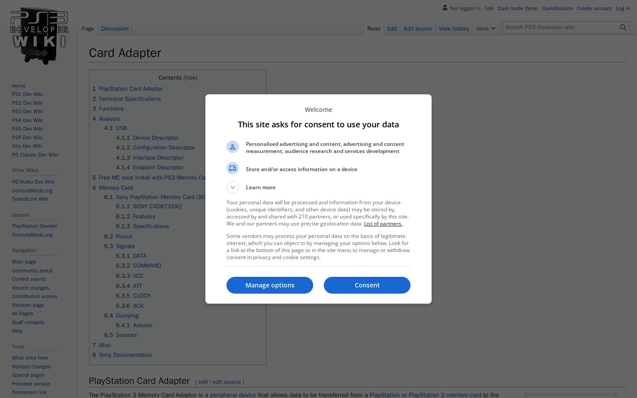Image resolution: width=637 pixels, height=398 pixels.
Task: Jump to CLOCK signal contents entry
Action: 142,296
